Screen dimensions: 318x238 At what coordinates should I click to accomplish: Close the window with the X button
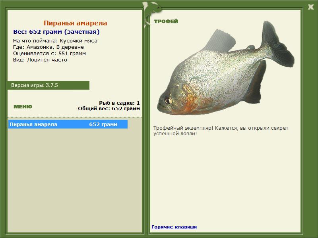tap(310, 7)
